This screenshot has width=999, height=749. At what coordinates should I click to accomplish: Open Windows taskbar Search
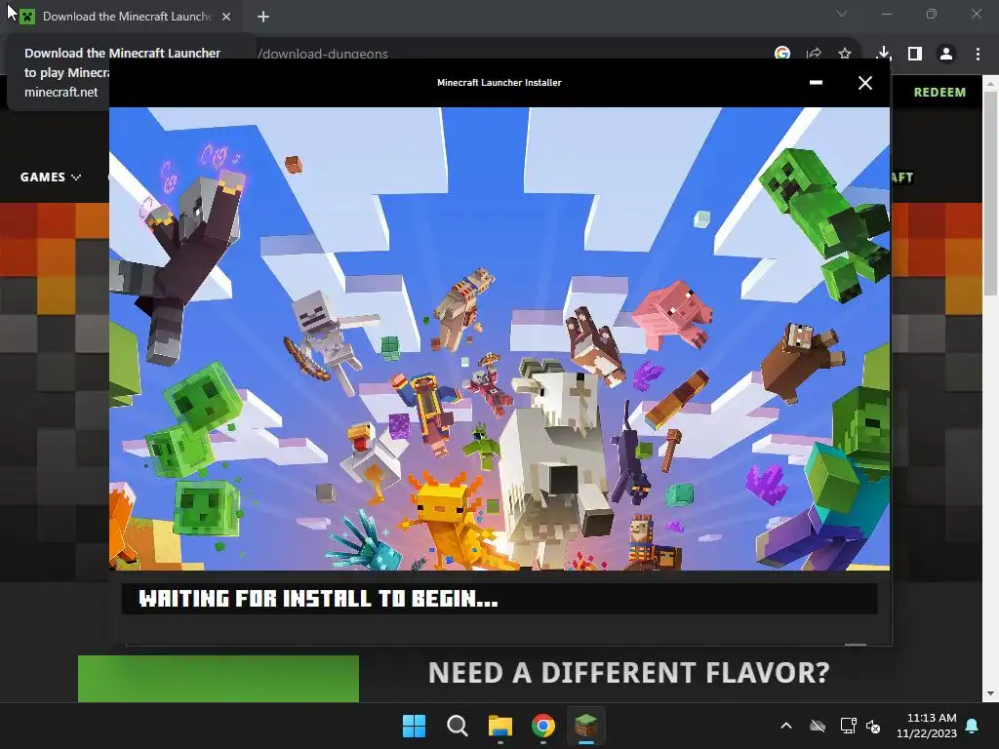pos(457,726)
